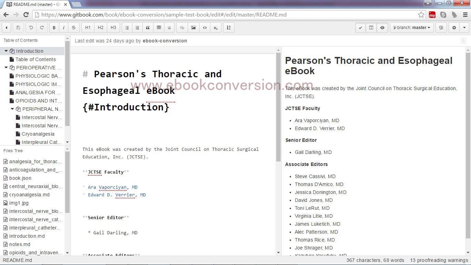This screenshot has width=471, height=265.
Task: Click the ebook-conversion author link
Action: (x=165, y=41)
